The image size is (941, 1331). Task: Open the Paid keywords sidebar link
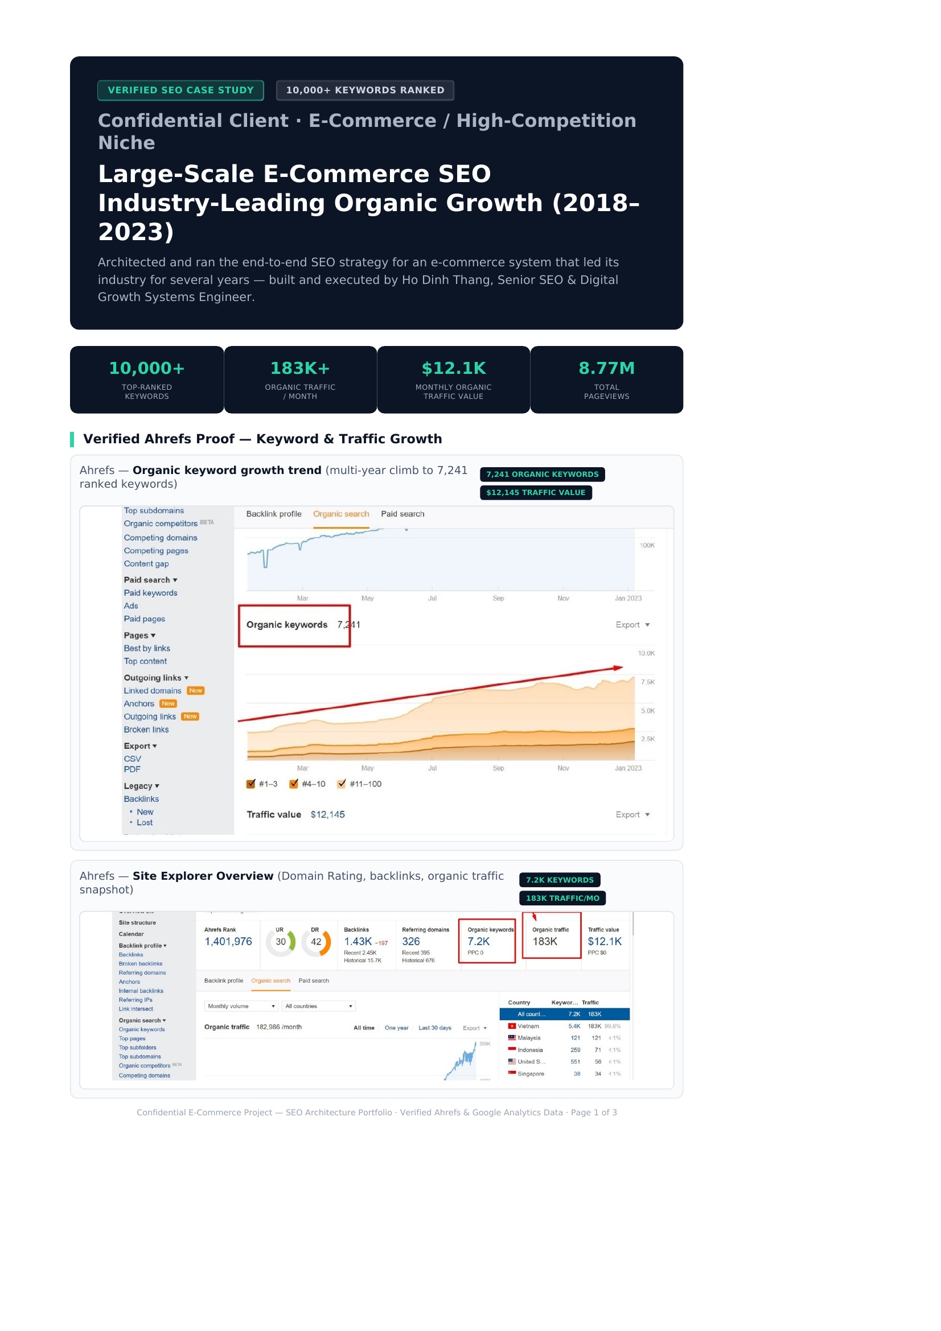[151, 592]
